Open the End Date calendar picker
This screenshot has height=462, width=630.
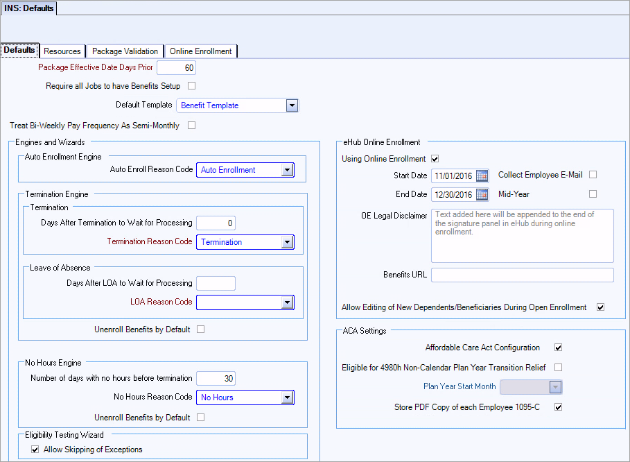(x=482, y=194)
